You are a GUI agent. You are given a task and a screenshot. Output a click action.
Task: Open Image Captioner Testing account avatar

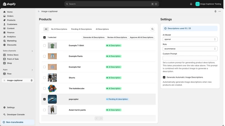(197, 4)
